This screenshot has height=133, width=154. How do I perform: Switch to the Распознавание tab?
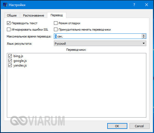pos(34,15)
